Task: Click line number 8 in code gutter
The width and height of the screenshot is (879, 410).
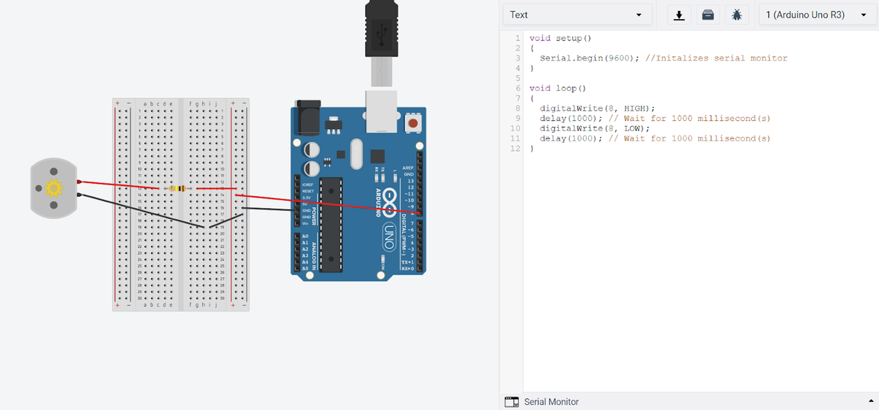Action: click(517, 108)
